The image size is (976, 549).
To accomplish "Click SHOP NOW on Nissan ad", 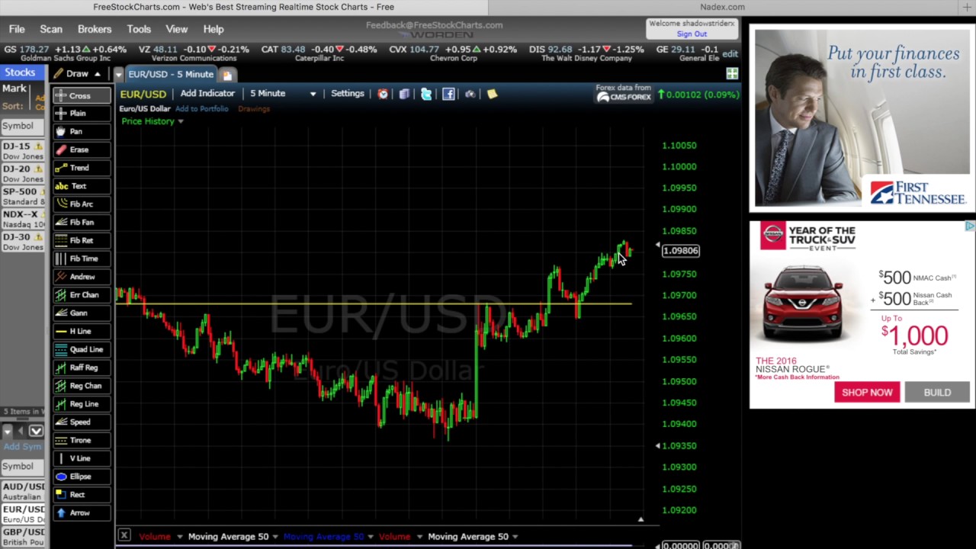I will pyautogui.click(x=867, y=392).
